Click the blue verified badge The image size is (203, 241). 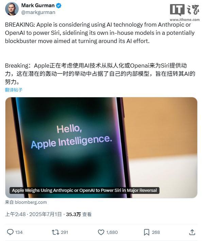[x=58, y=6]
